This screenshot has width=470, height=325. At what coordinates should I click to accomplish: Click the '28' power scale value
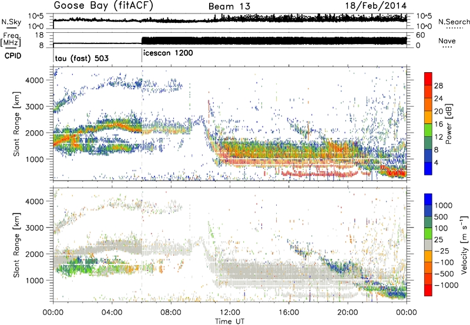tap(438, 86)
